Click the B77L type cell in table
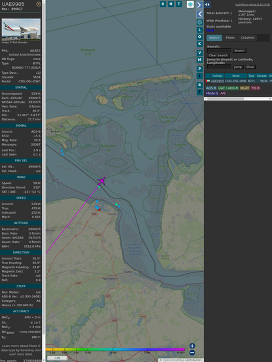The image size is (272, 362). point(252,81)
